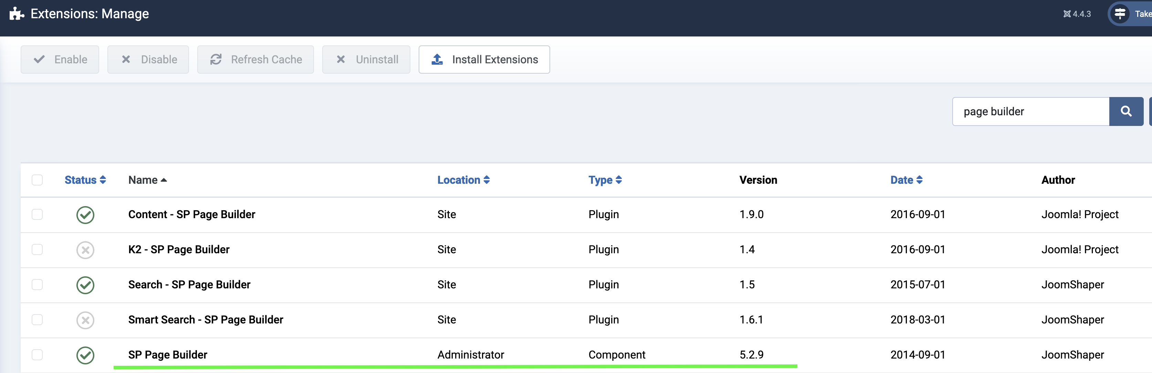
Task: Sort the table by Date column
Action: coord(907,180)
